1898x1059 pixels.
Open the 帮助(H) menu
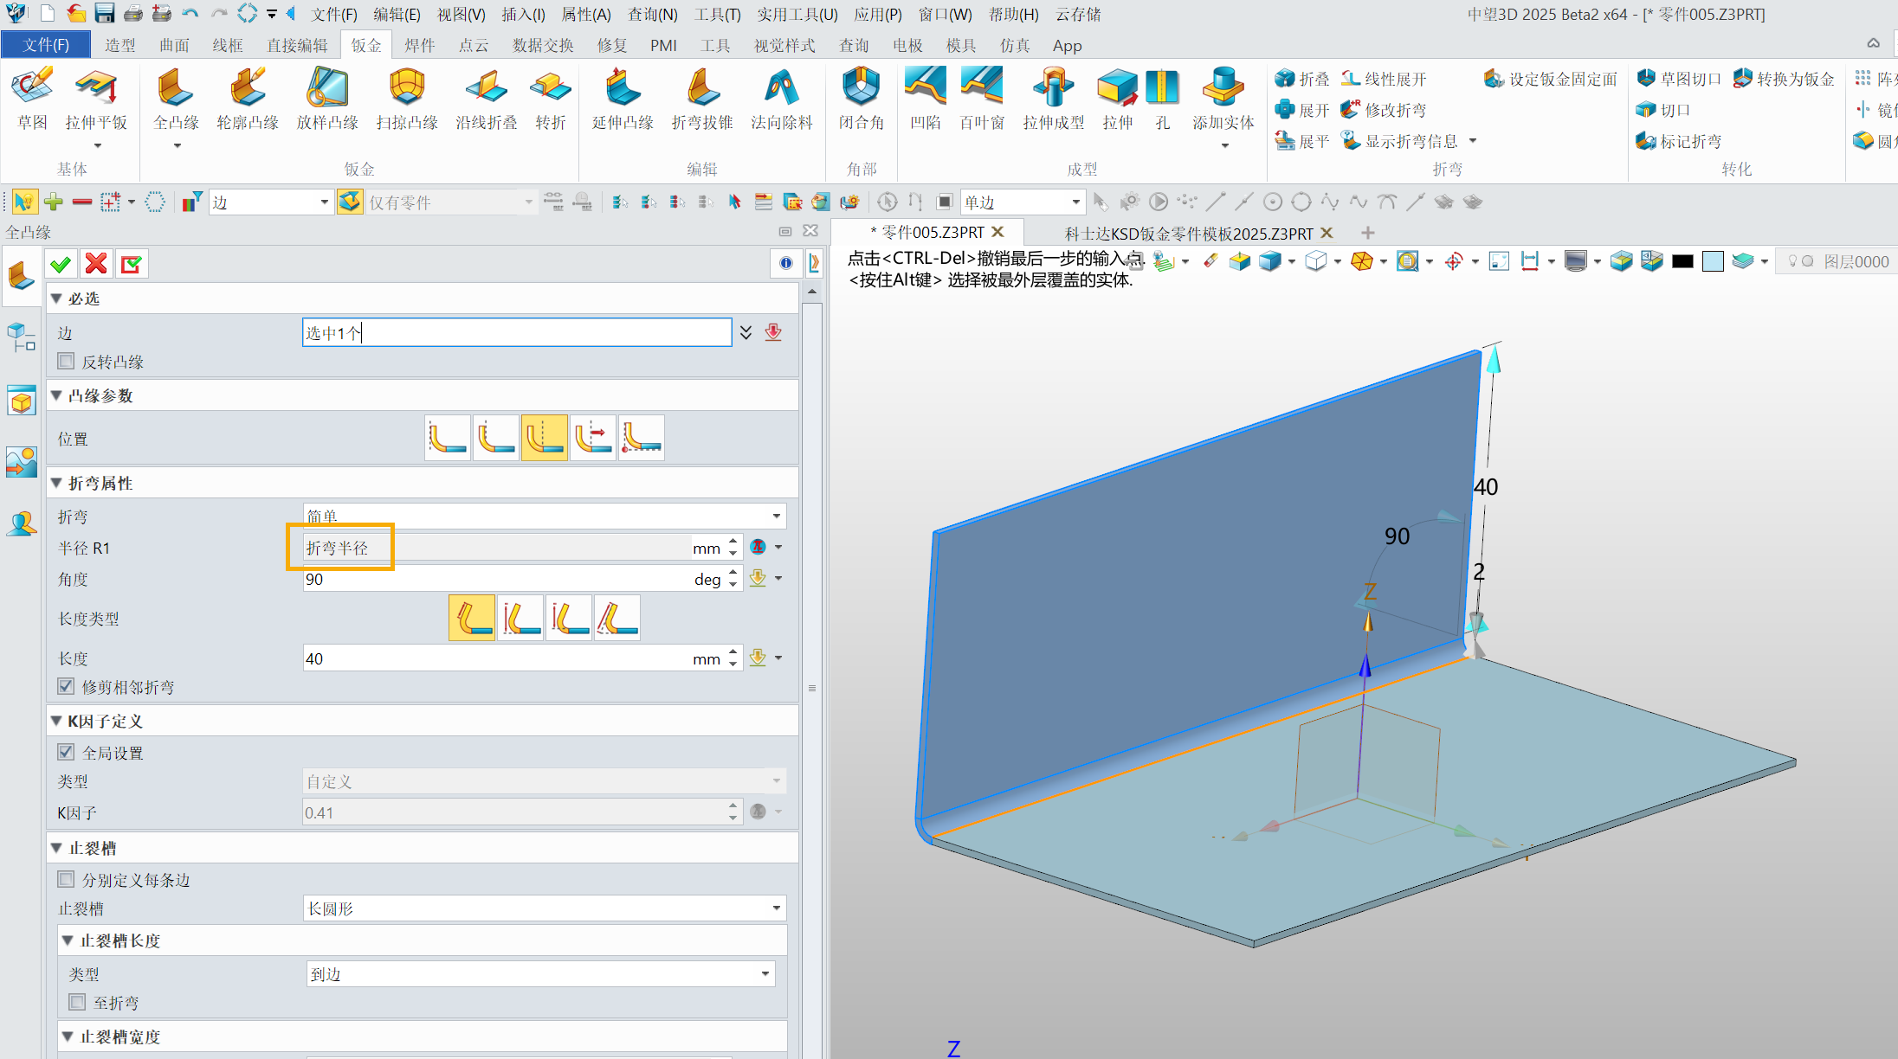[1014, 15]
